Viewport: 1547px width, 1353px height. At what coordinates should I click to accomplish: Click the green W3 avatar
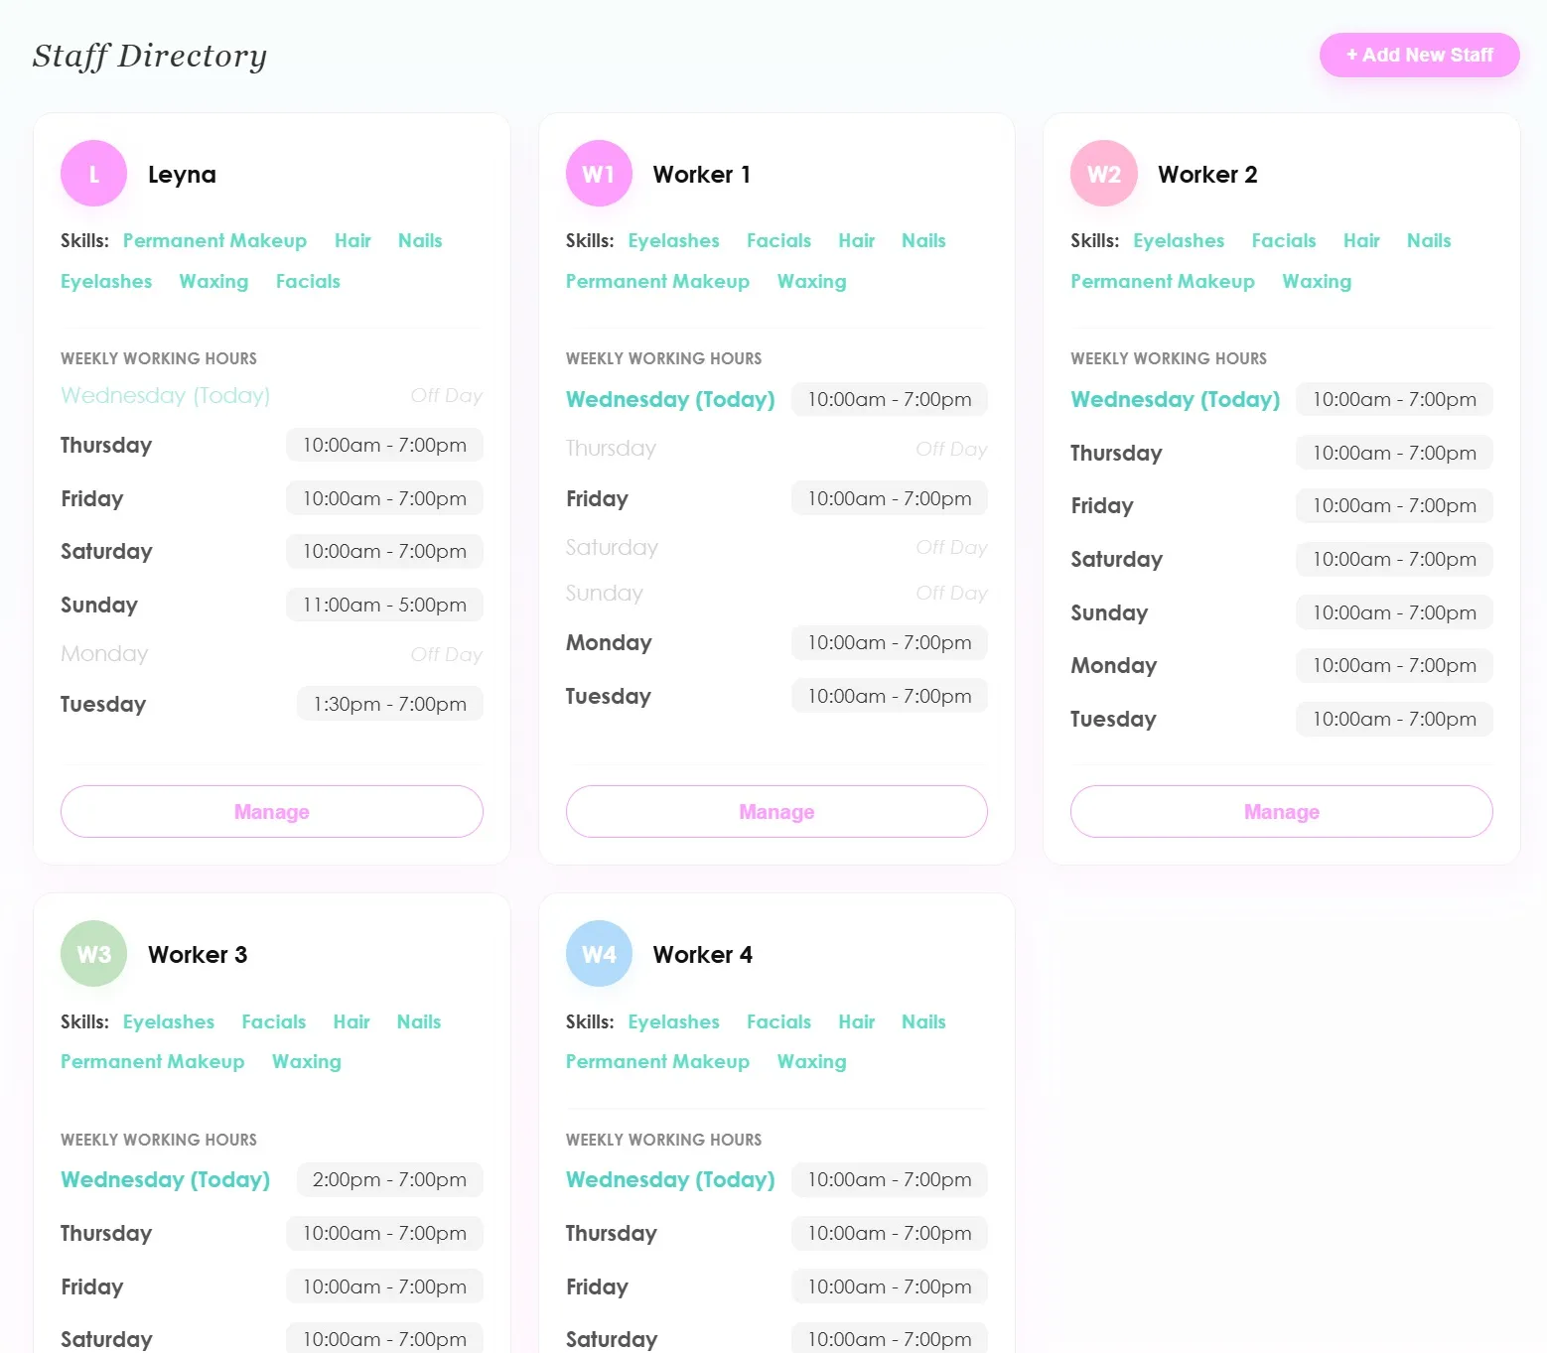click(x=93, y=954)
